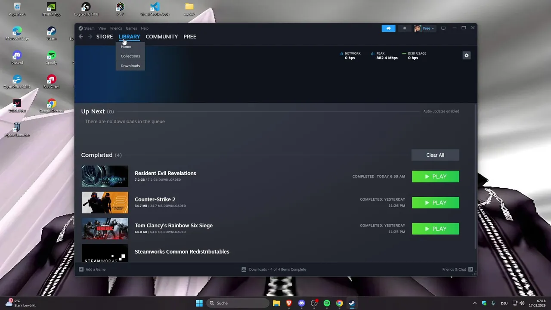
Task: Open Google Chrome desktop icon
Action: click(x=51, y=106)
